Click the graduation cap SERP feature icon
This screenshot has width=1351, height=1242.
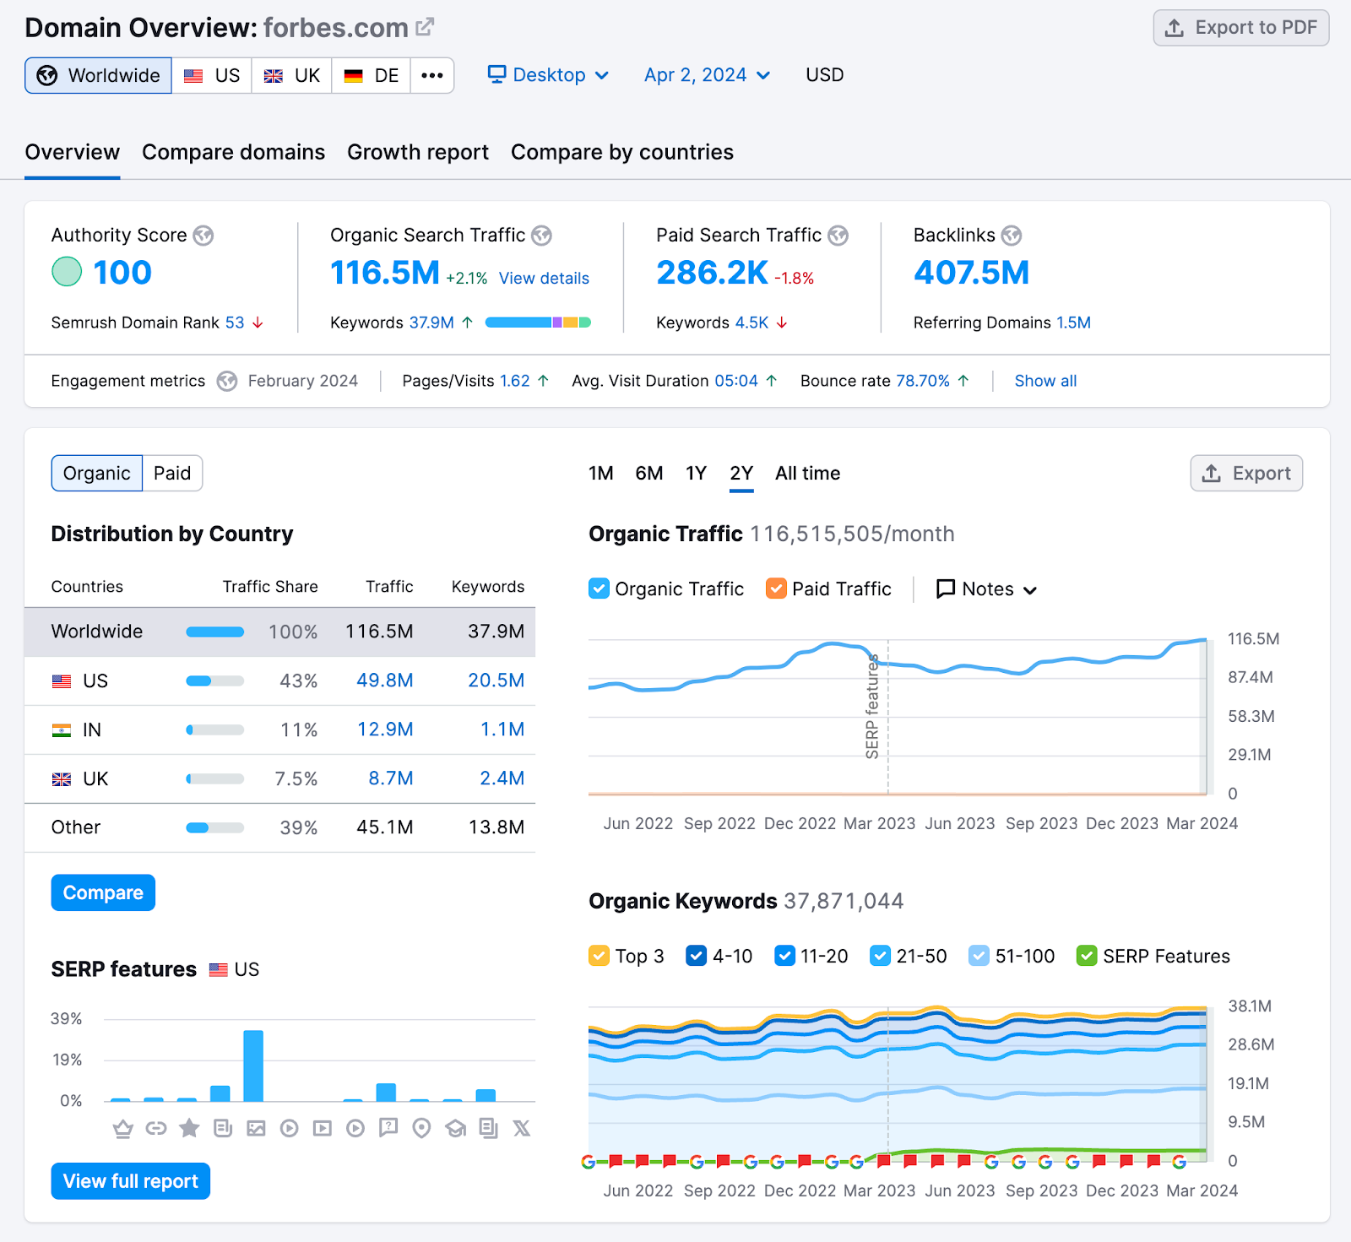[456, 1128]
